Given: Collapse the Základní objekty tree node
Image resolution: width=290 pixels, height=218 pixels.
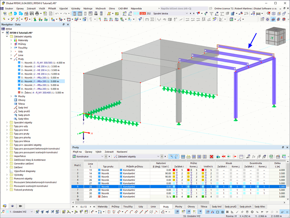Looking at the screenshot, I should click(7, 36).
